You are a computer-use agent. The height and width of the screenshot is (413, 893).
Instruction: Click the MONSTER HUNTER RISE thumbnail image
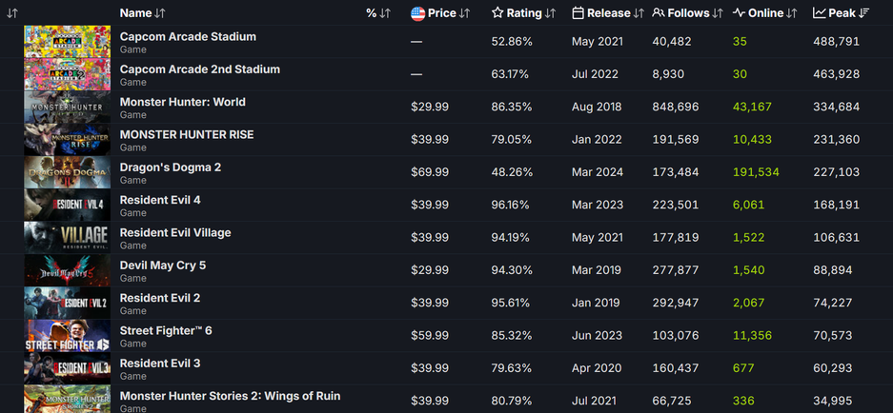tap(67, 140)
